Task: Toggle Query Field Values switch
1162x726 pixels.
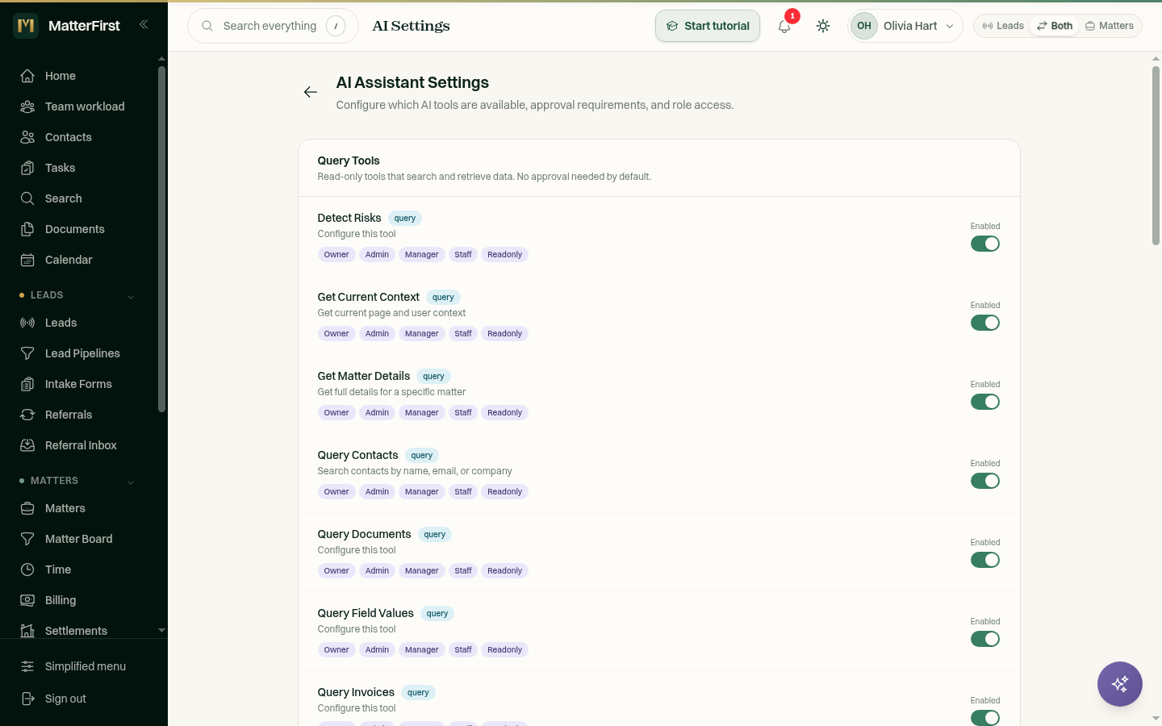Action: [985, 639]
